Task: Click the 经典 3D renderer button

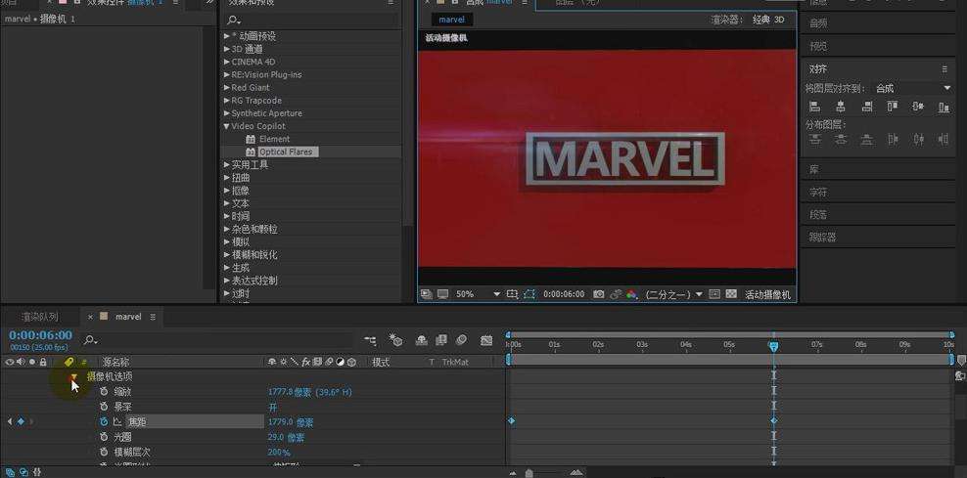Action: [x=767, y=20]
